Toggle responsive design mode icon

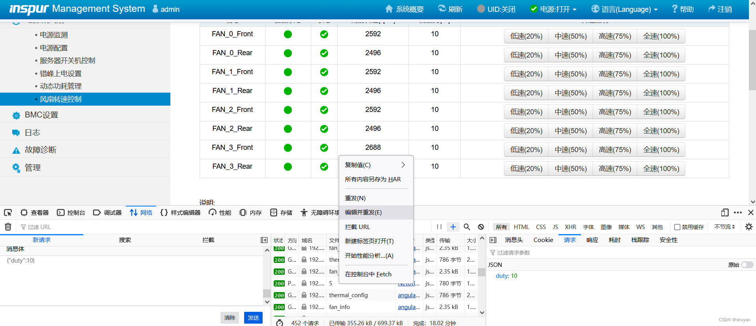click(725, 212)
